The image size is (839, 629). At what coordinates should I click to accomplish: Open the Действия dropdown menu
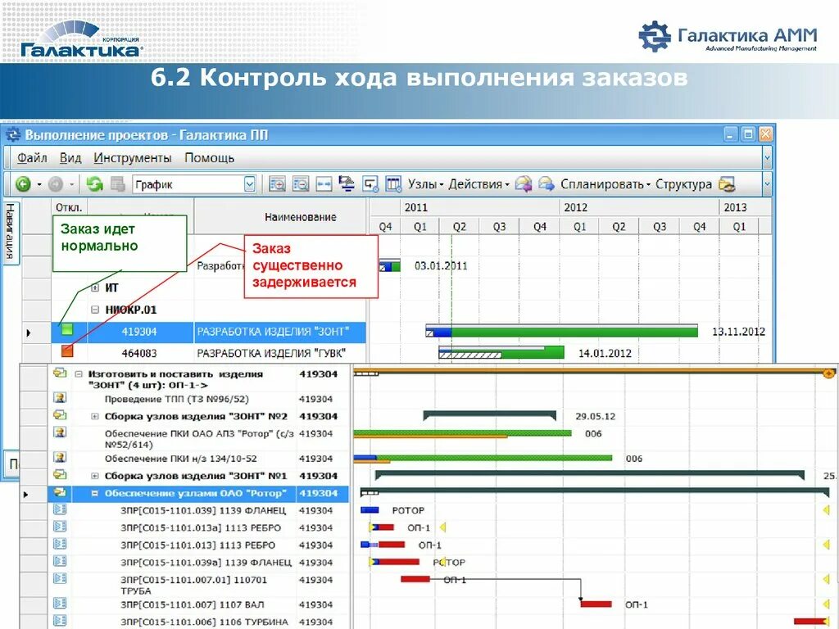pyautogui.click(x=478, y=184)
